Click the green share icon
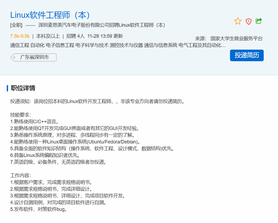Screen dimensions: 278x223 pyautogui.click(x=259, y=21)
